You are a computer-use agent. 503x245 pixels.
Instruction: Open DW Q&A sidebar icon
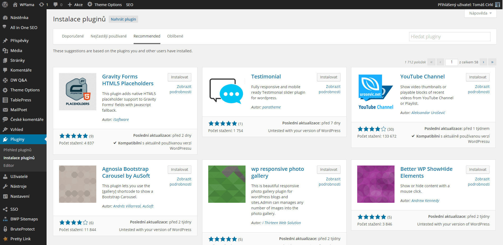pyautogui.click(x=5, y=80)
